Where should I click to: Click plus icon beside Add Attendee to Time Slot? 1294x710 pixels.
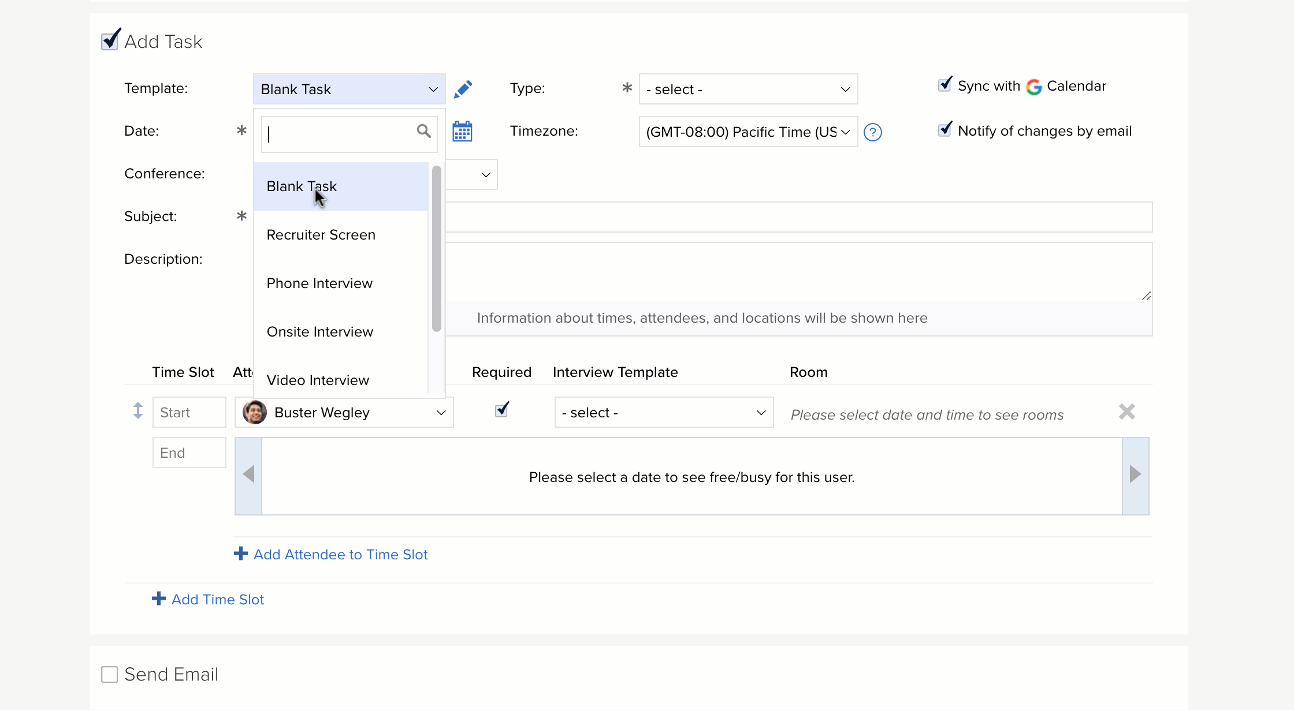pos(240,554)
